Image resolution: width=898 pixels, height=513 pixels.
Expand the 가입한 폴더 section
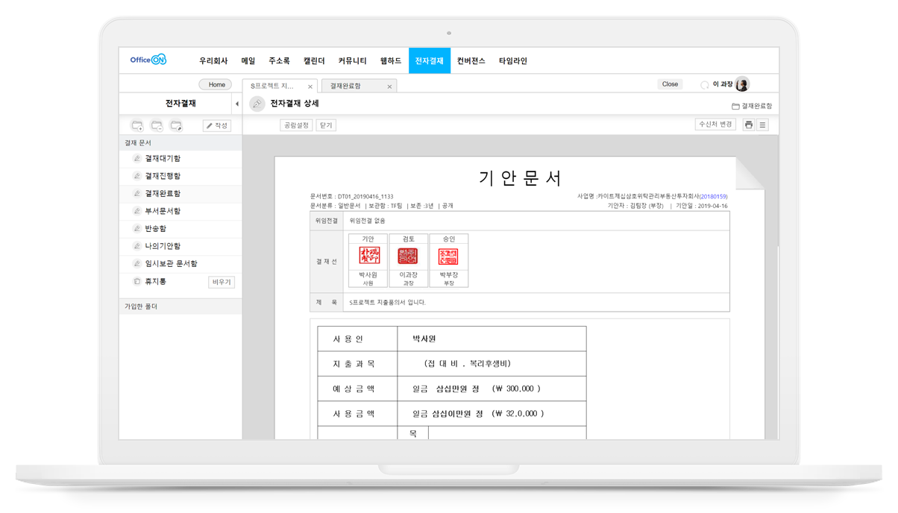click(142, 306)
